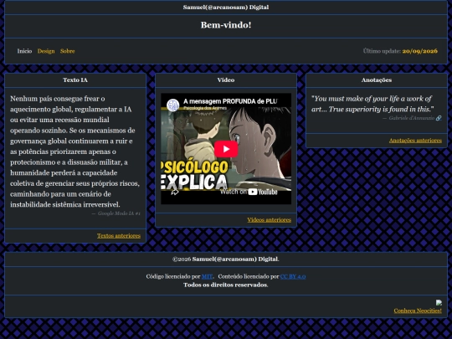Click the Bem-vindo! heading
This screenshot has height=339, width=452.
(226, 25)
